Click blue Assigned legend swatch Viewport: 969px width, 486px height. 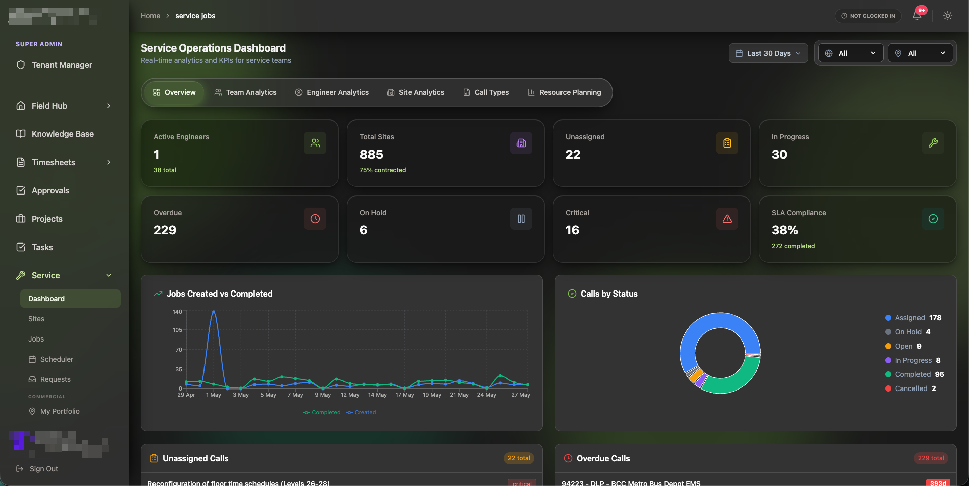(x=888, y=318)
